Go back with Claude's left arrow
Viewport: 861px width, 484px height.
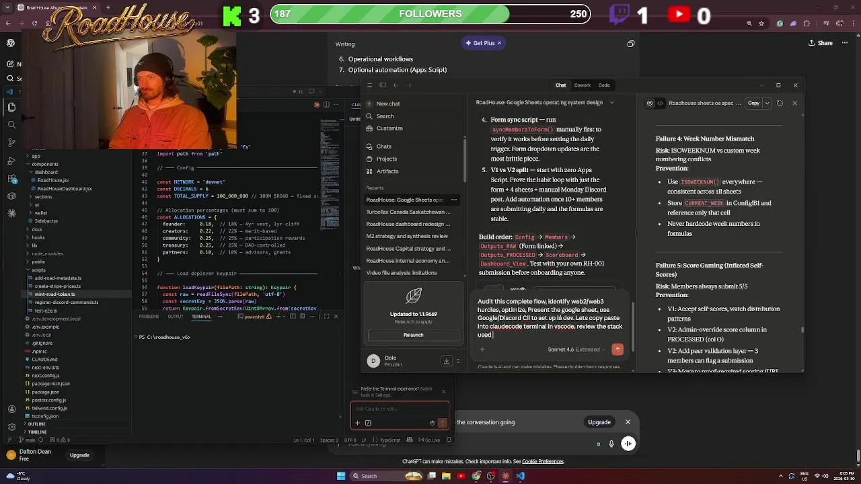pyautogui.click(x=396, y=85)
